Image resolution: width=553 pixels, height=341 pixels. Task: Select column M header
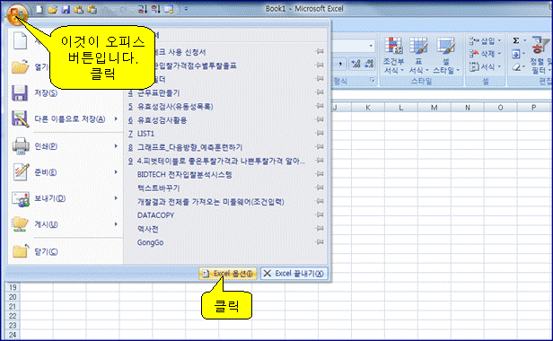coord(434,108)
